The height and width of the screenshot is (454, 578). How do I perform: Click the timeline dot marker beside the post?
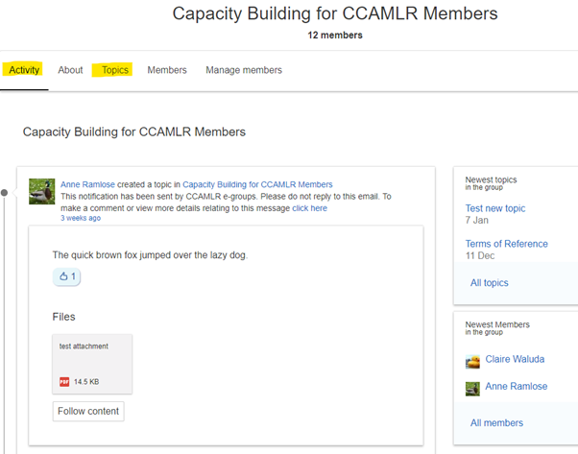pyautogui.click(x=5, y=192)
